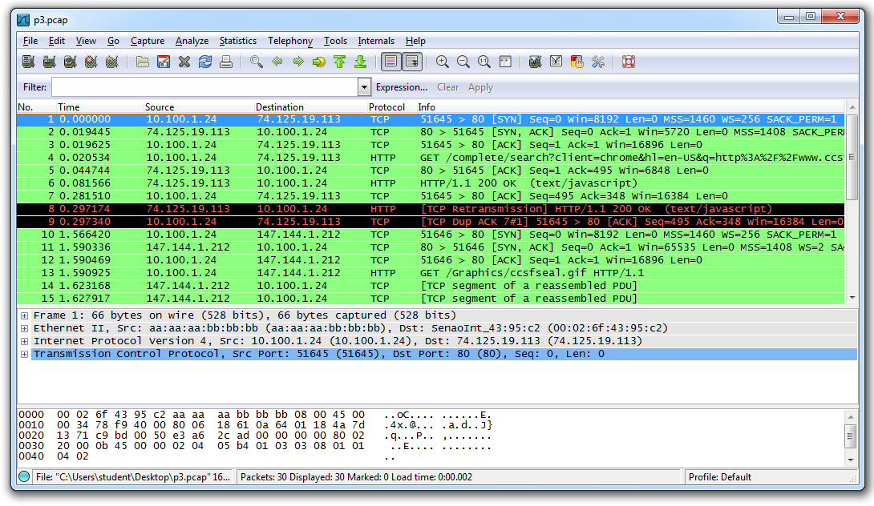
Task: Click the Go to Last Packet icon
Action: (x=359, y=62)
